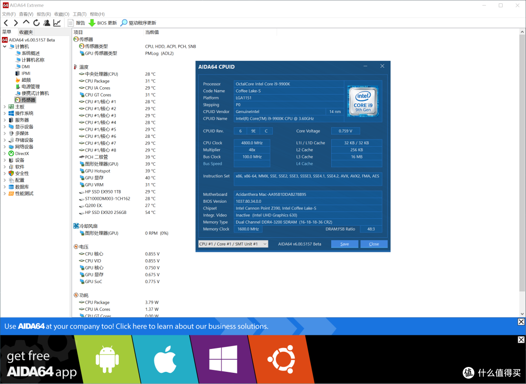Screen dimensions: 526x384
Task: Click the Windows logo in the ad
Action: (223, 360)
